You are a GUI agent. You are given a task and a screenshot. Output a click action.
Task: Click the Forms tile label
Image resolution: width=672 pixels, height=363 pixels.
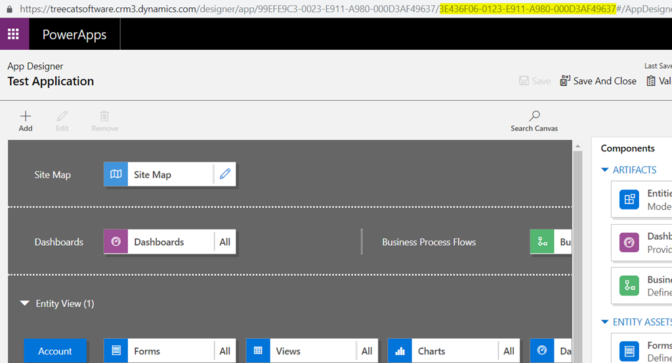(x=147, y=351)
